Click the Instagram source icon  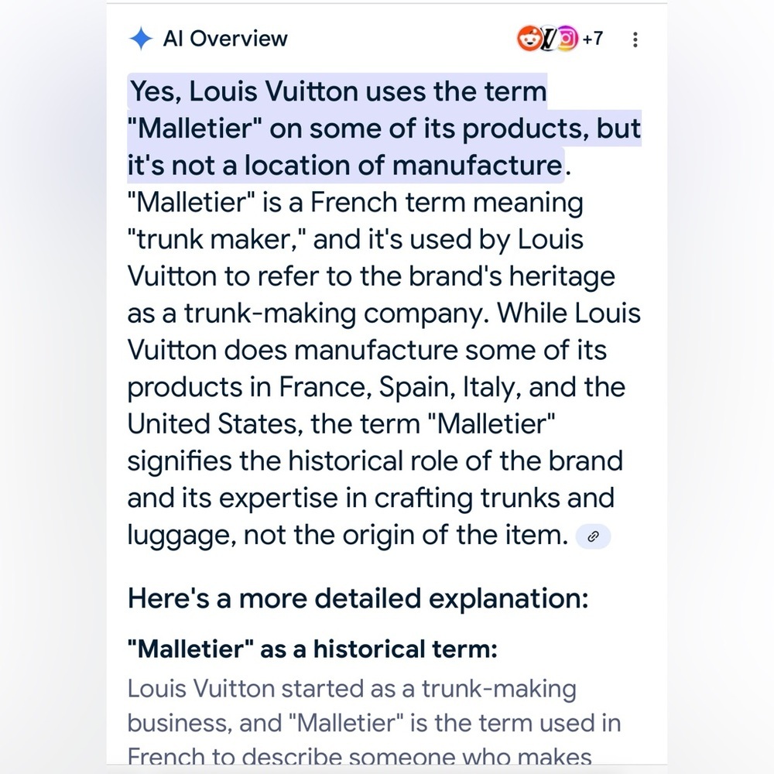tap(567, 38)
